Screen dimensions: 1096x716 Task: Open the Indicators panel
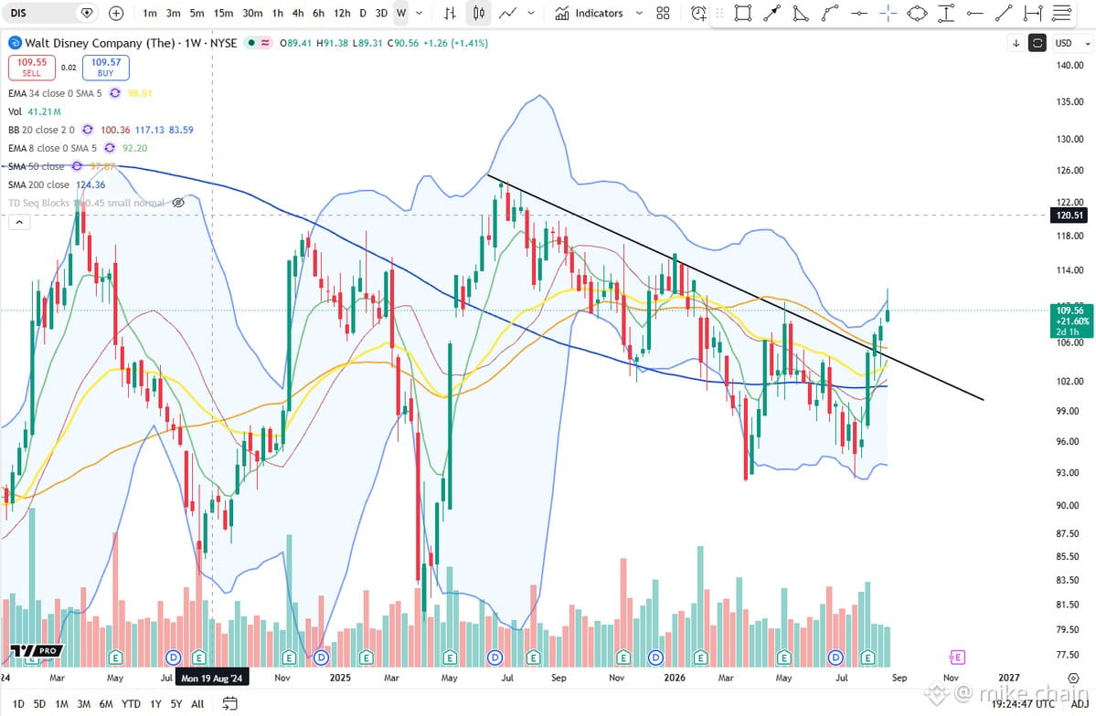[590, 13]
